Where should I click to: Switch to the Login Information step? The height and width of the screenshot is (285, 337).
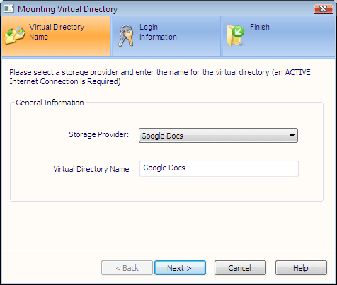[166, 36]
